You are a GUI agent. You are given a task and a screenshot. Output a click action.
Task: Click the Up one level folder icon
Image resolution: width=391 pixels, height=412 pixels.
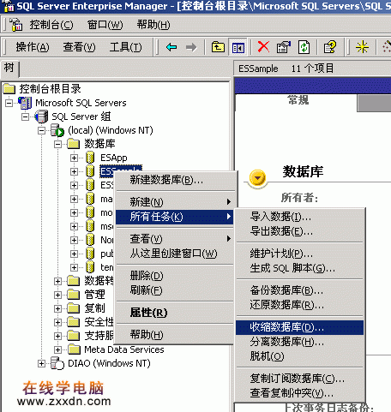pyautogui.click(x=218, y=47)
